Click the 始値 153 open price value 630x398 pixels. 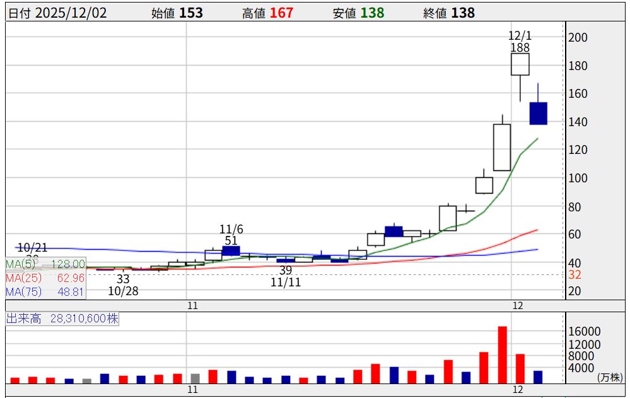coord(190,13)
